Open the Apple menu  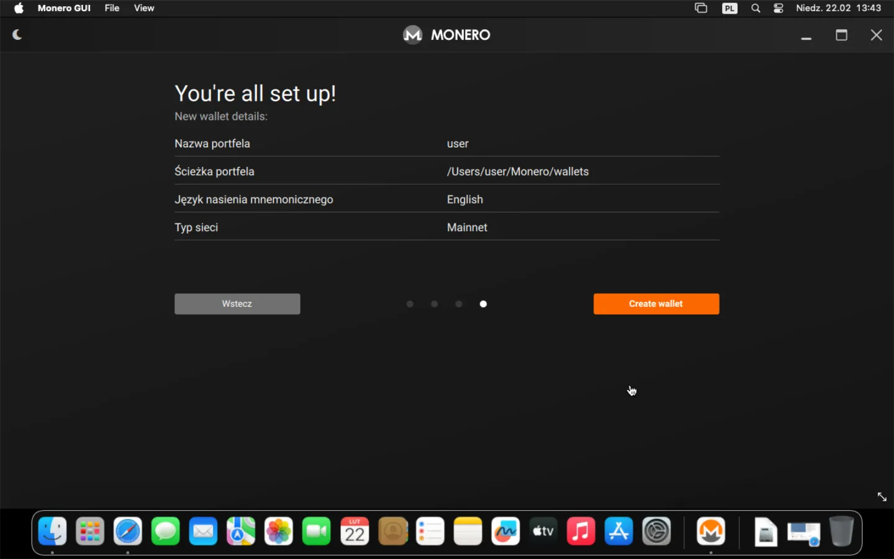19,8
